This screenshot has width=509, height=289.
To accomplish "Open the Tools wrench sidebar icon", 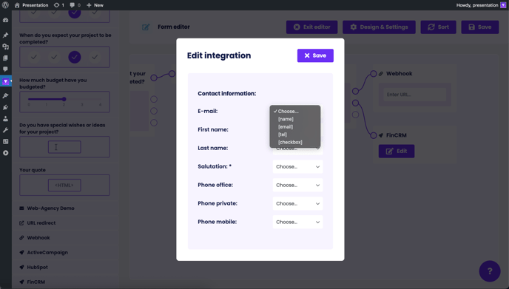I will coord(5,130).
